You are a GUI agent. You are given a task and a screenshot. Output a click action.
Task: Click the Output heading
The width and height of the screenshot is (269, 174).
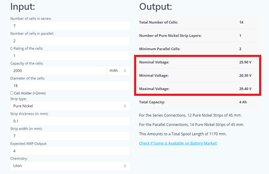click(155, 7)
